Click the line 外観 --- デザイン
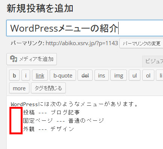This screenshot has height=149, width=163. point(49,129)
